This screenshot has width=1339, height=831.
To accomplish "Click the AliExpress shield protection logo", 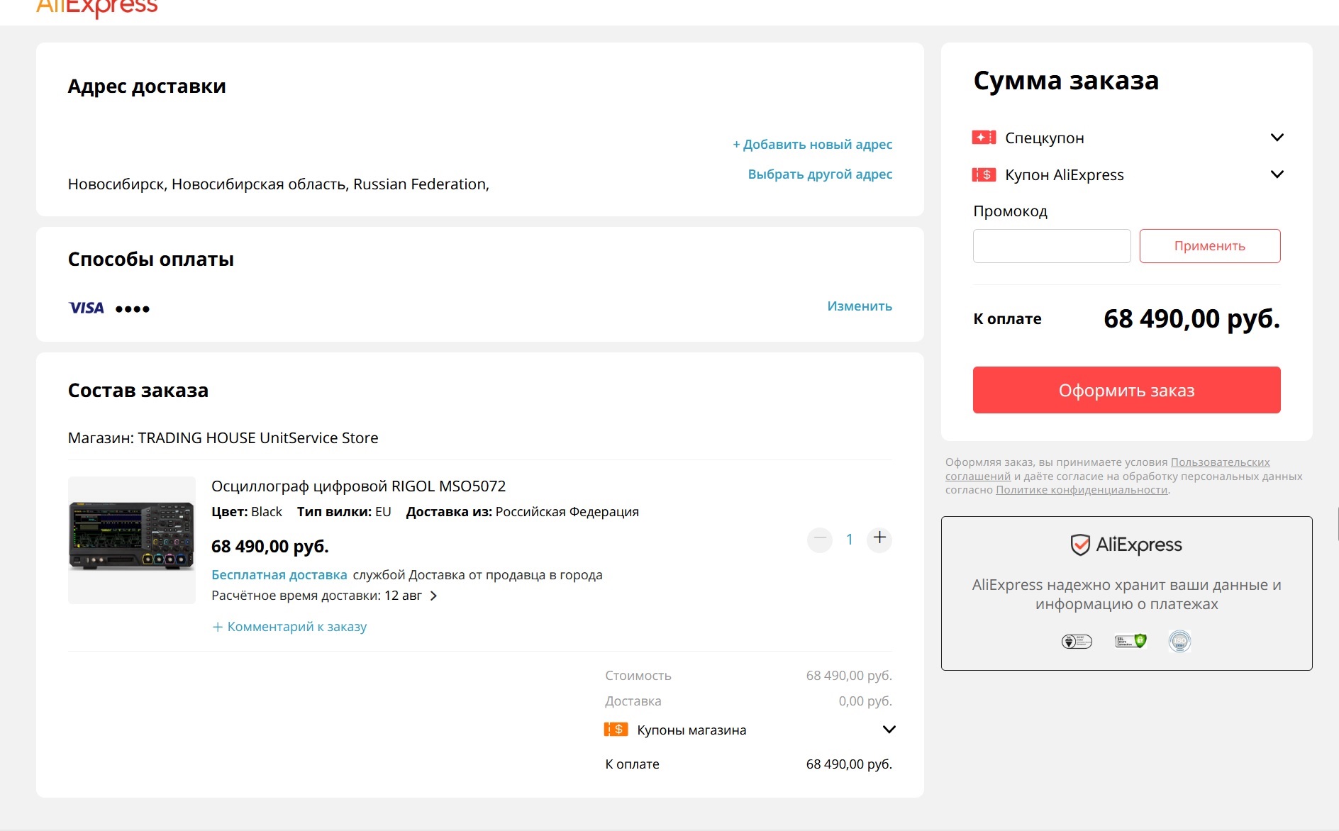I will [1126, 545].
